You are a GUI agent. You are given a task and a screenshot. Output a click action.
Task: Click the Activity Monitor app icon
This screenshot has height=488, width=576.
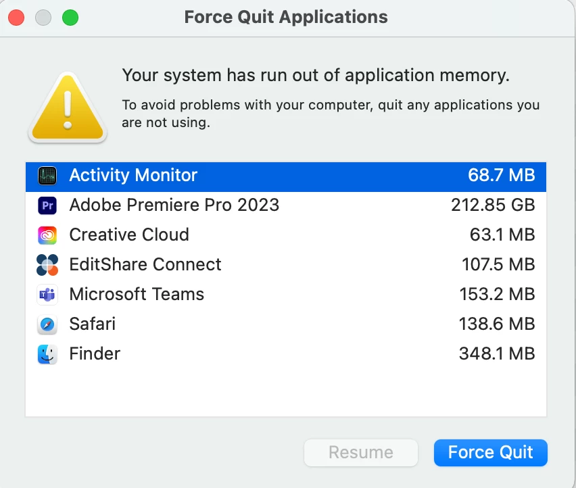click(x=47, y=176)
